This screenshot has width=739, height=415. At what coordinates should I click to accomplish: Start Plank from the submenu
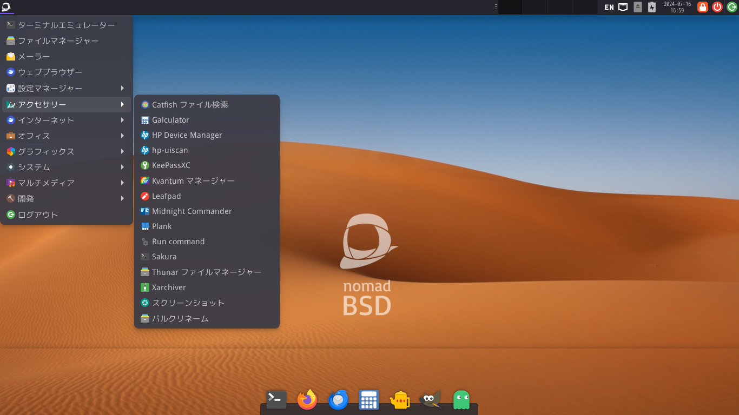point(207,226)
